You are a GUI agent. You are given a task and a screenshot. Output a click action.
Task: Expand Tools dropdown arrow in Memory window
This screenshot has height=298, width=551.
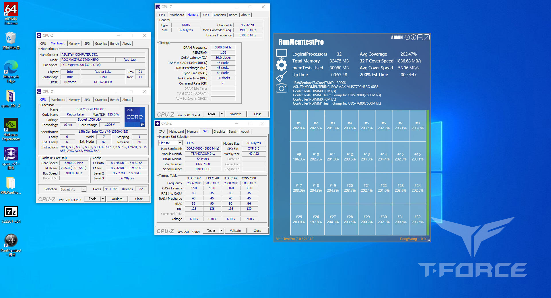point(222,114)
